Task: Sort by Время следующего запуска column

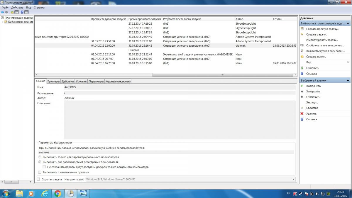Action: (x=109, y=19)
